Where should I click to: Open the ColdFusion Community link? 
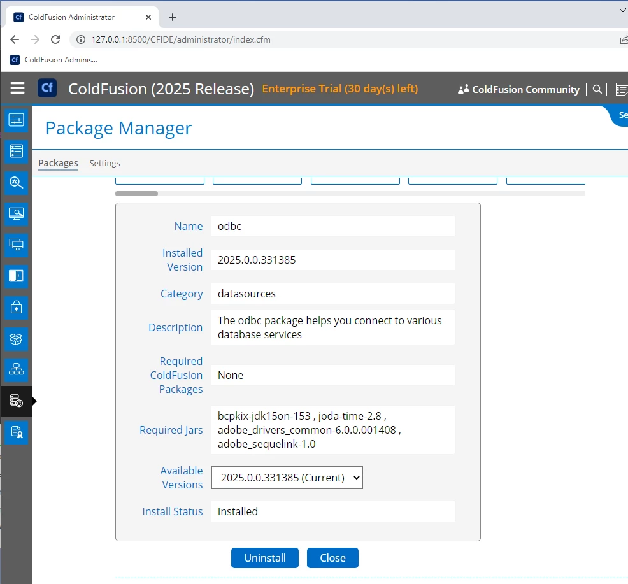pos(525,89)
